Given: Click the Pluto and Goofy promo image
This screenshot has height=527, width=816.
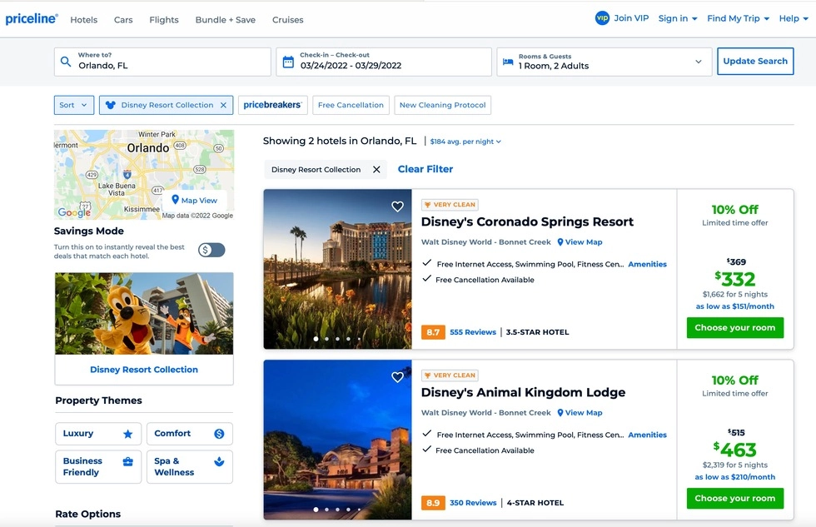Looking at the screenshot, I should click(x=144, y=314).
